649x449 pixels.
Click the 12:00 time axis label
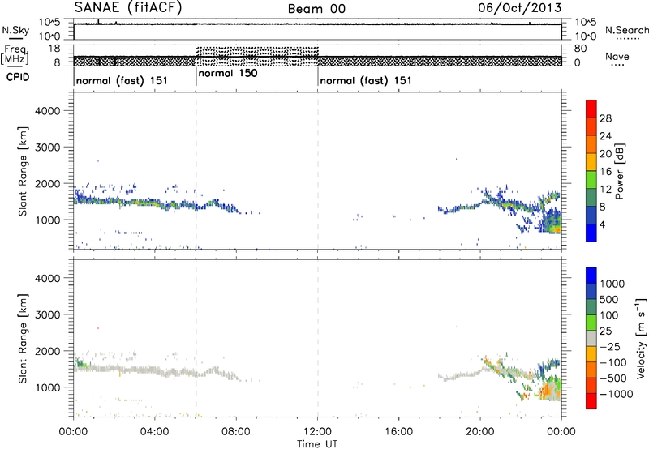317,432
